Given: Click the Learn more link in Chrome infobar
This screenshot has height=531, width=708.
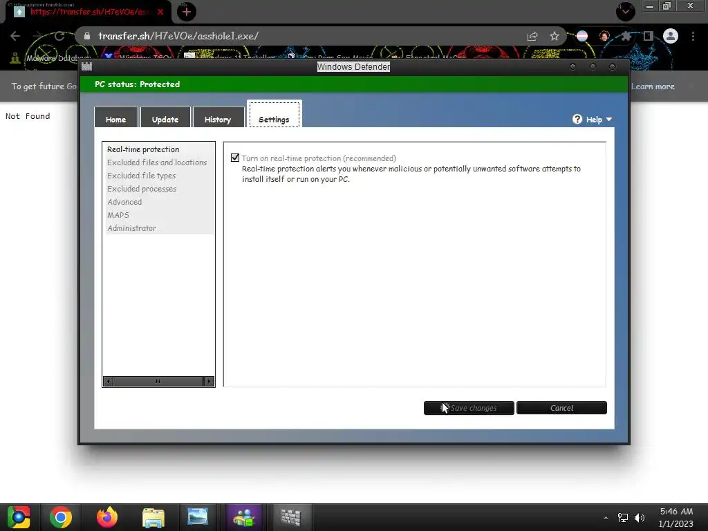Looking at the screenshot, I should tap(653, 86).
